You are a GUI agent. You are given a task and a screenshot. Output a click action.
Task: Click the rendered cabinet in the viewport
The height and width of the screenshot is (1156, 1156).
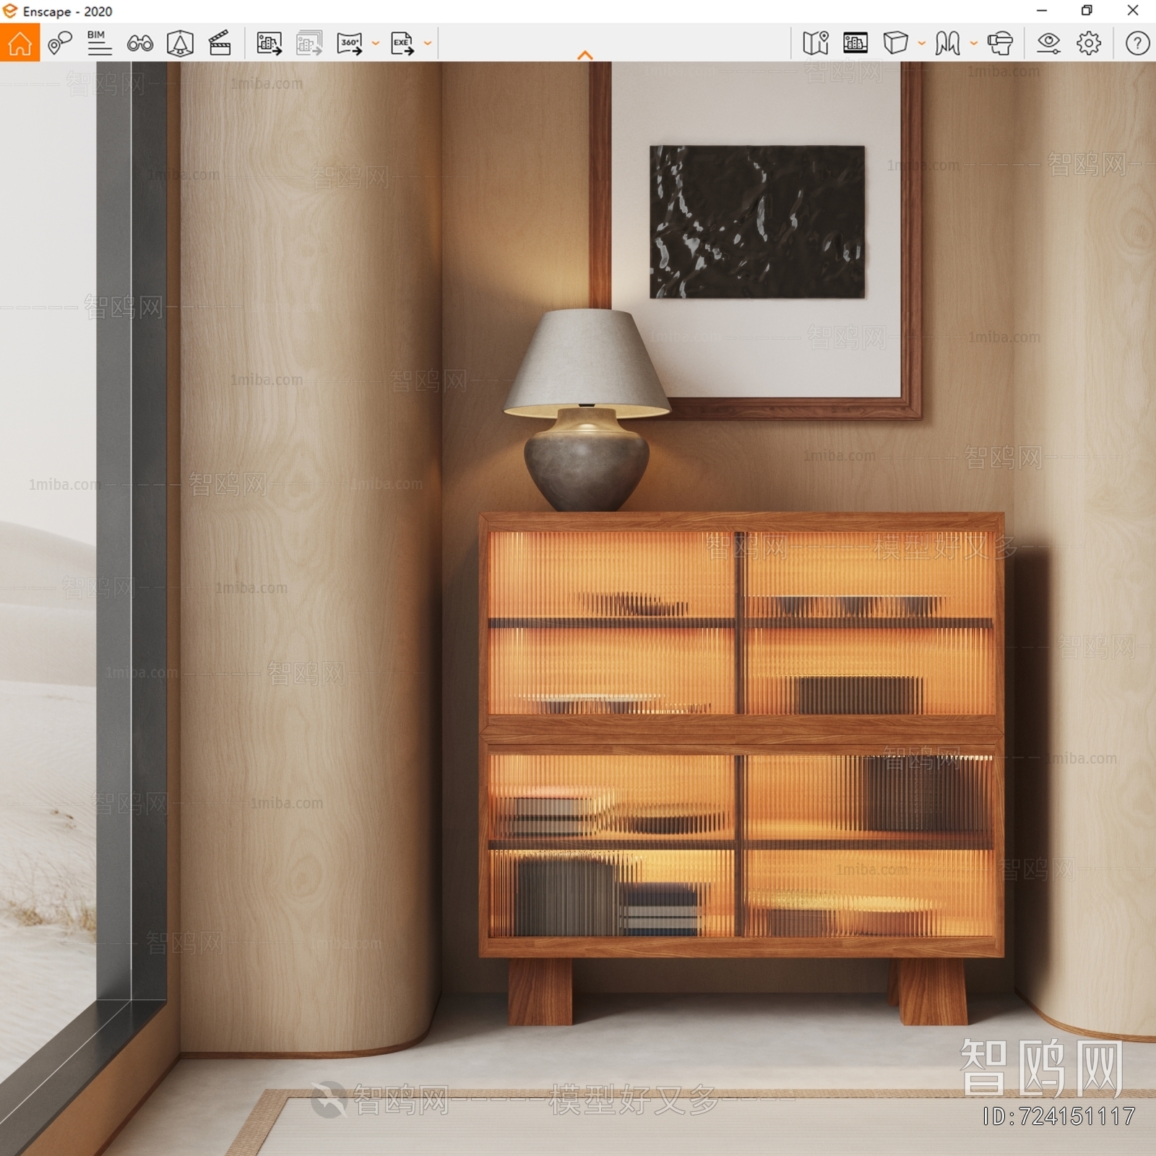point(742,768)
